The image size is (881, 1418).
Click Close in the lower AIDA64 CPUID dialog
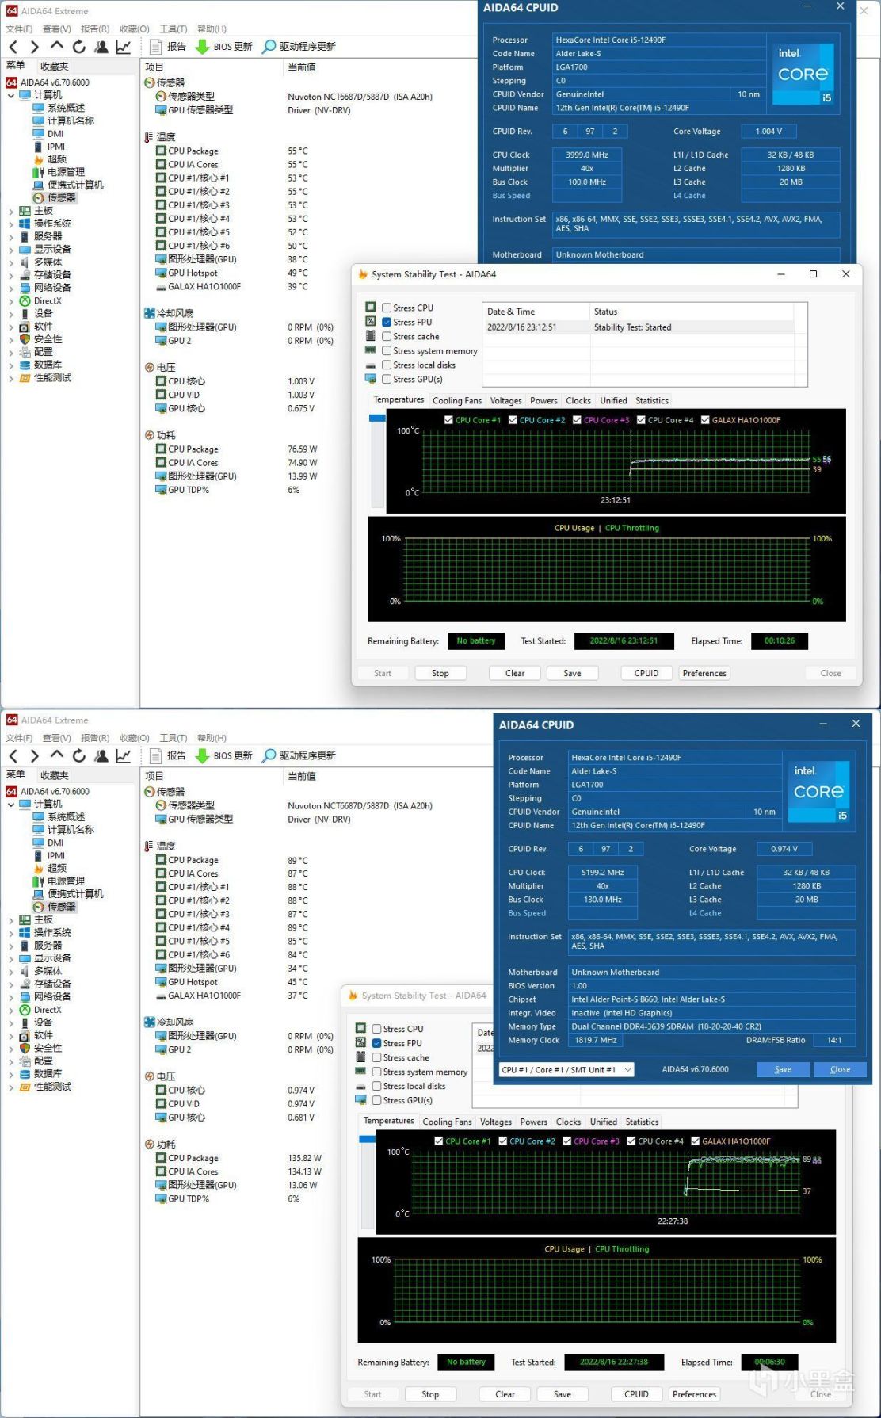pos(840,1069)
